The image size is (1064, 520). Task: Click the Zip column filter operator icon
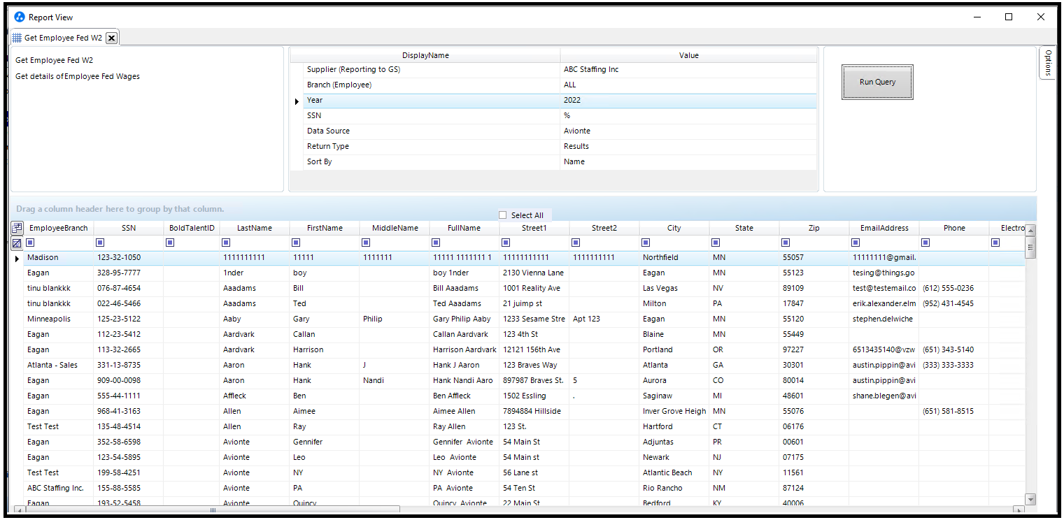point(786,243)
